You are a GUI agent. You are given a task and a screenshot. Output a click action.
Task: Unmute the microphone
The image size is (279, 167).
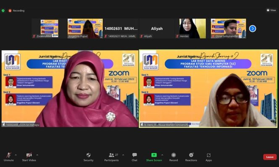point(8,157)
